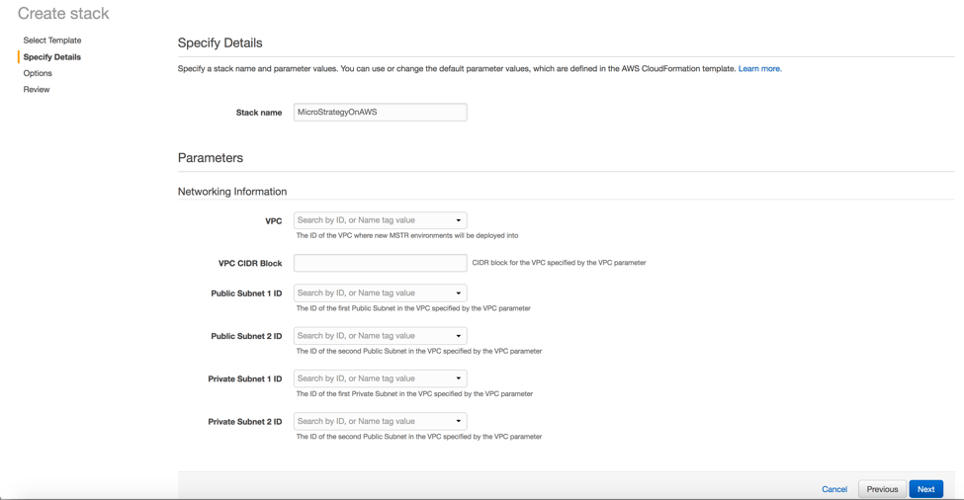964x500 pixels.
Task: Click the VPC CIDR Block input
Action: (380, 263)
